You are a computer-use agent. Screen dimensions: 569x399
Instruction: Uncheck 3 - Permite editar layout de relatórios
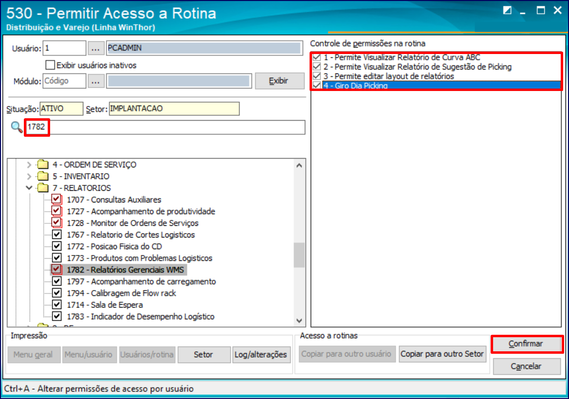click(317, 76)
